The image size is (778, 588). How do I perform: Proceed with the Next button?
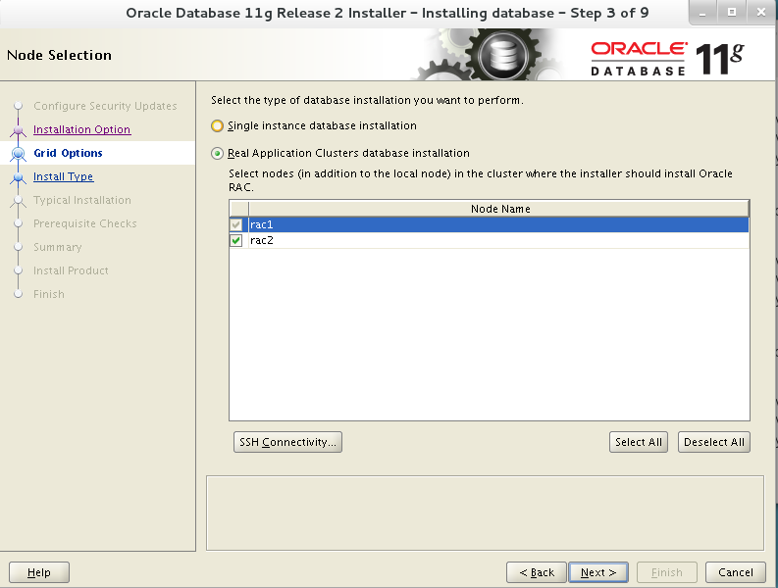pyautogui.click(x=598, y=572)
